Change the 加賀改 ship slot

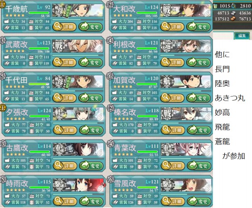pos(199,98)
